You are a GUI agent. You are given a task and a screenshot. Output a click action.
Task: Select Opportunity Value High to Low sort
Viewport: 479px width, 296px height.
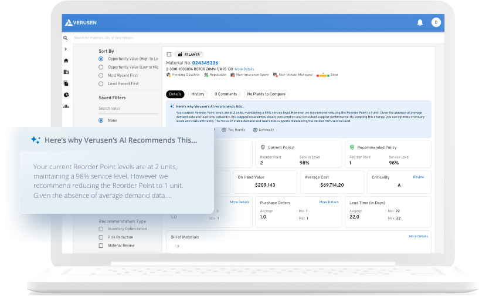point(101,59)
